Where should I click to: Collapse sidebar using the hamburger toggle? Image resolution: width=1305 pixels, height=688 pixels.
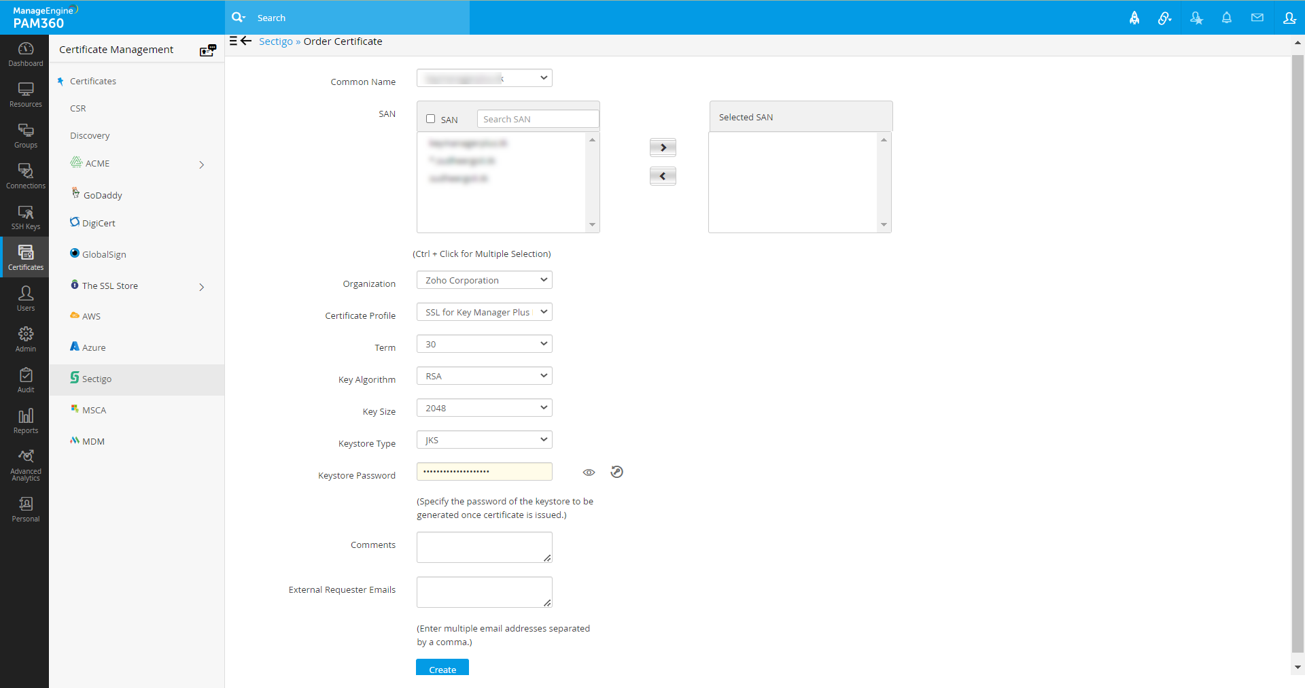tap(233, 41)
